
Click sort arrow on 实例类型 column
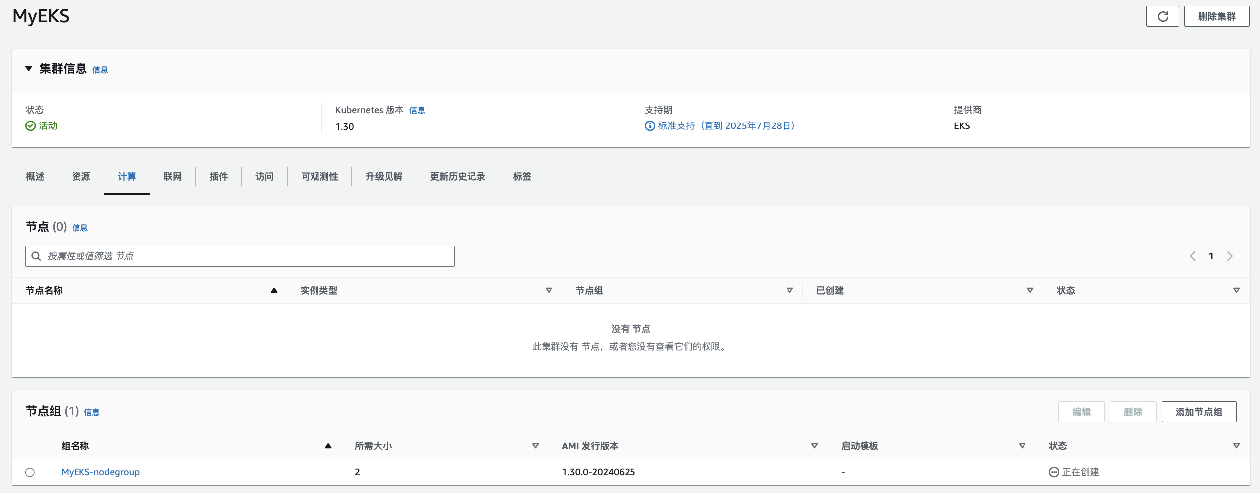[x=549, y=291]
